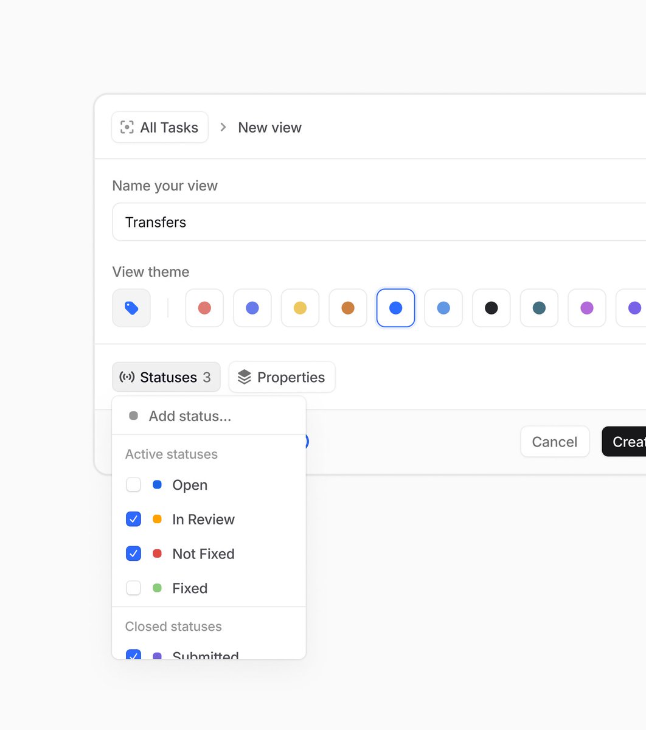Check the Open status checkbox
646x730 pixels.
pos(133,485)
